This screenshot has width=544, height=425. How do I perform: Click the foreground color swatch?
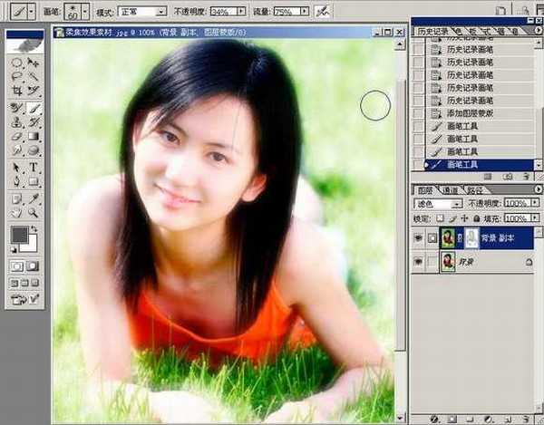coord(19,235)
